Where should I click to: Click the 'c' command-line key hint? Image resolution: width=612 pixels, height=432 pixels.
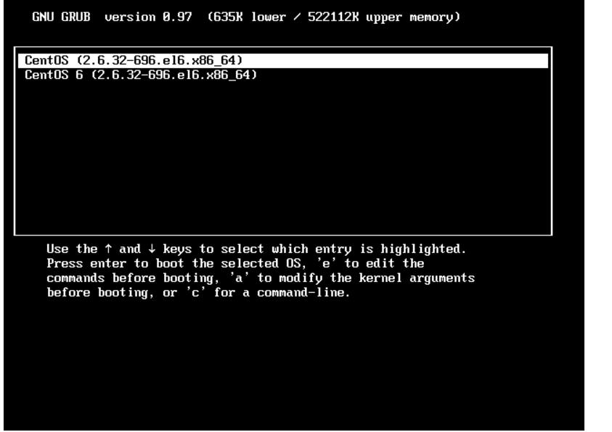coord(195,292)
